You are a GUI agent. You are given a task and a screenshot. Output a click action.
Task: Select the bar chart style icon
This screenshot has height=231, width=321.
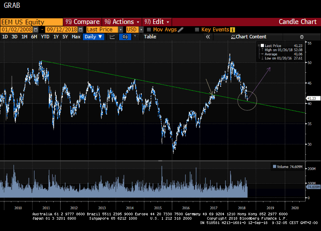pos(136,37)
